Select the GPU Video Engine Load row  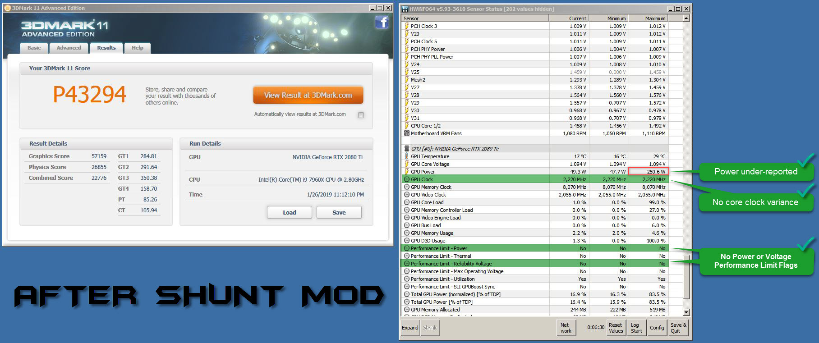535,218
